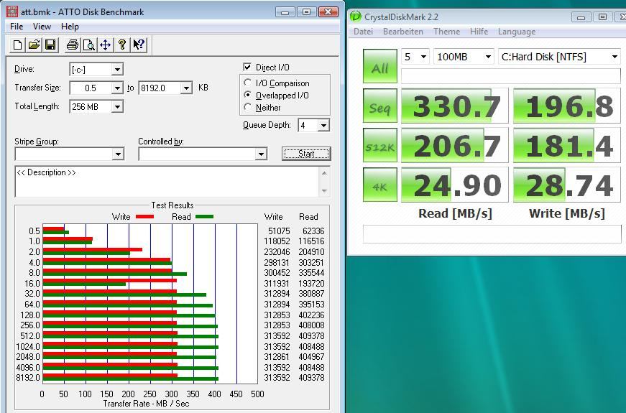626x413 pixels.
Task: Open the File menu in ATTO
Action: 17,27
